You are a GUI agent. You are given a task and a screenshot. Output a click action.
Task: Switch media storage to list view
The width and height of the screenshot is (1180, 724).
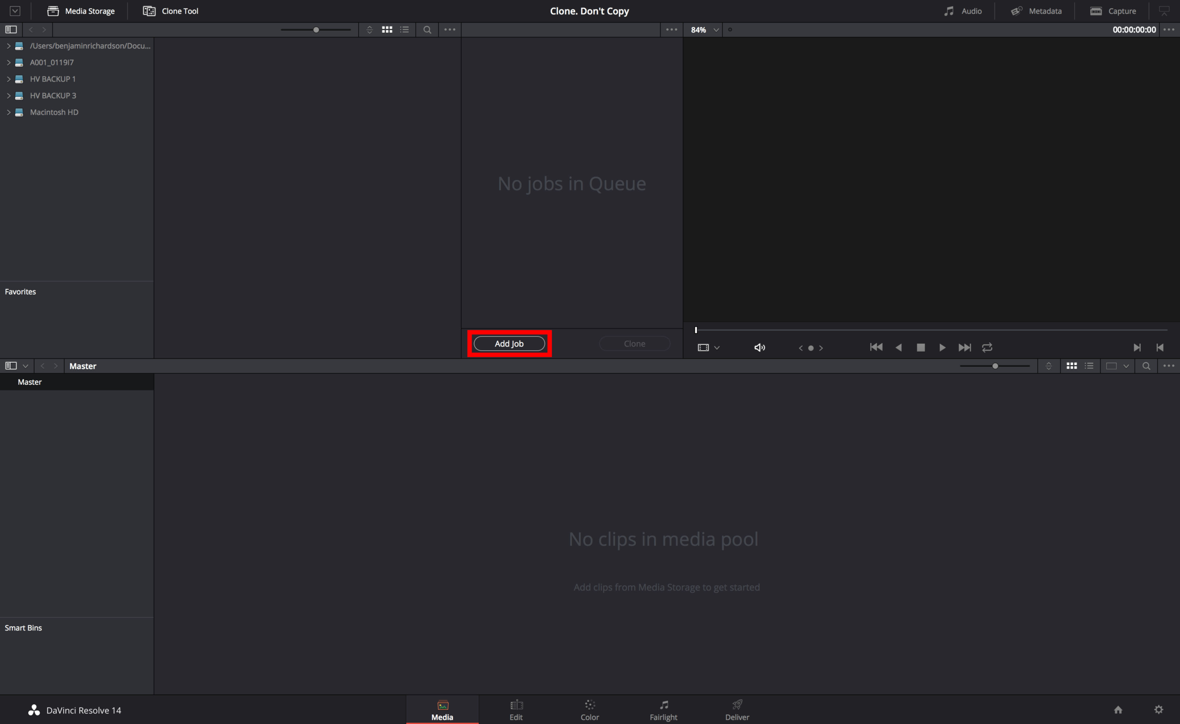coord(405,29)
